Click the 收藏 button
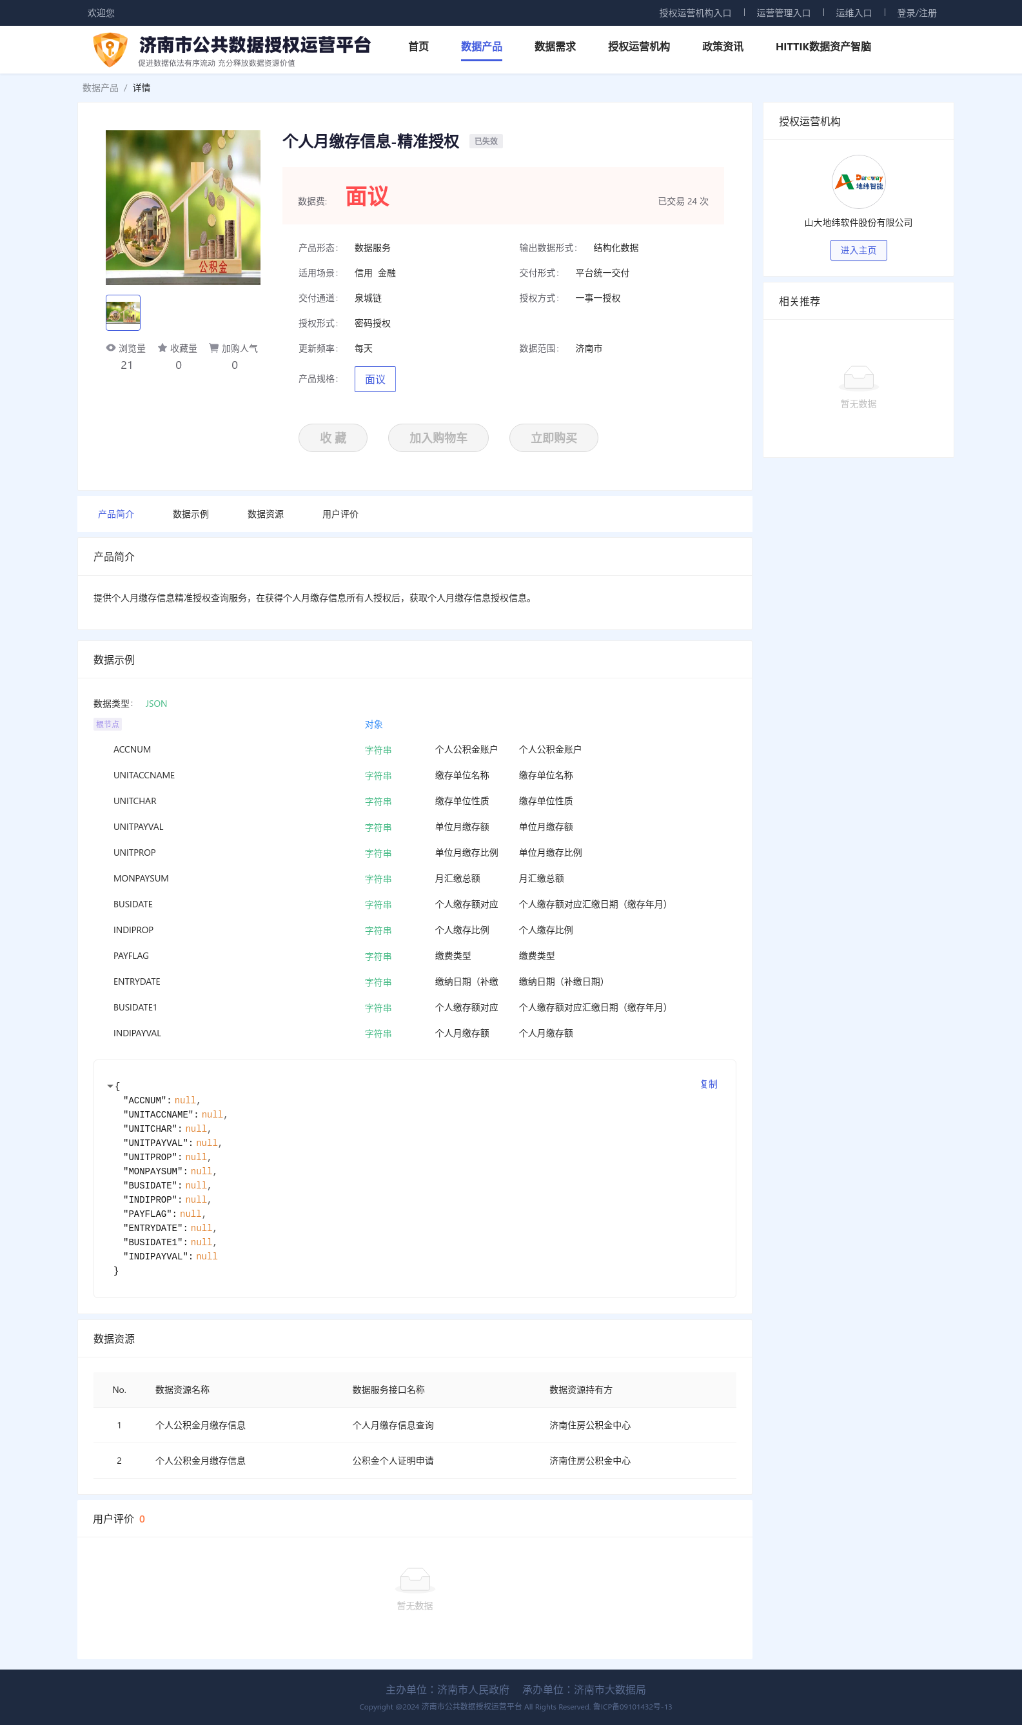Screen dimensions: 1022x1725 pyautogui.click(x=333, y=437)
